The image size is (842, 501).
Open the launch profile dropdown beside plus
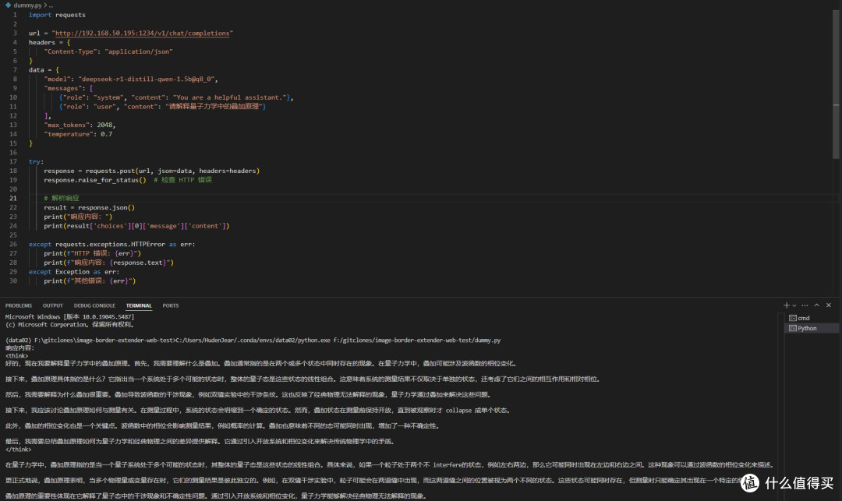tap(794, 305)
